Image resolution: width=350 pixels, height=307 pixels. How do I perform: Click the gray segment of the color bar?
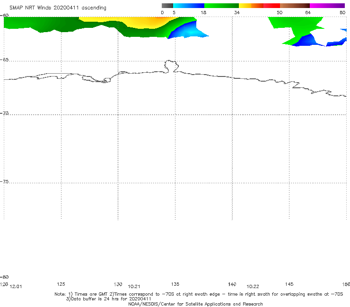click(x=167, y=6)
